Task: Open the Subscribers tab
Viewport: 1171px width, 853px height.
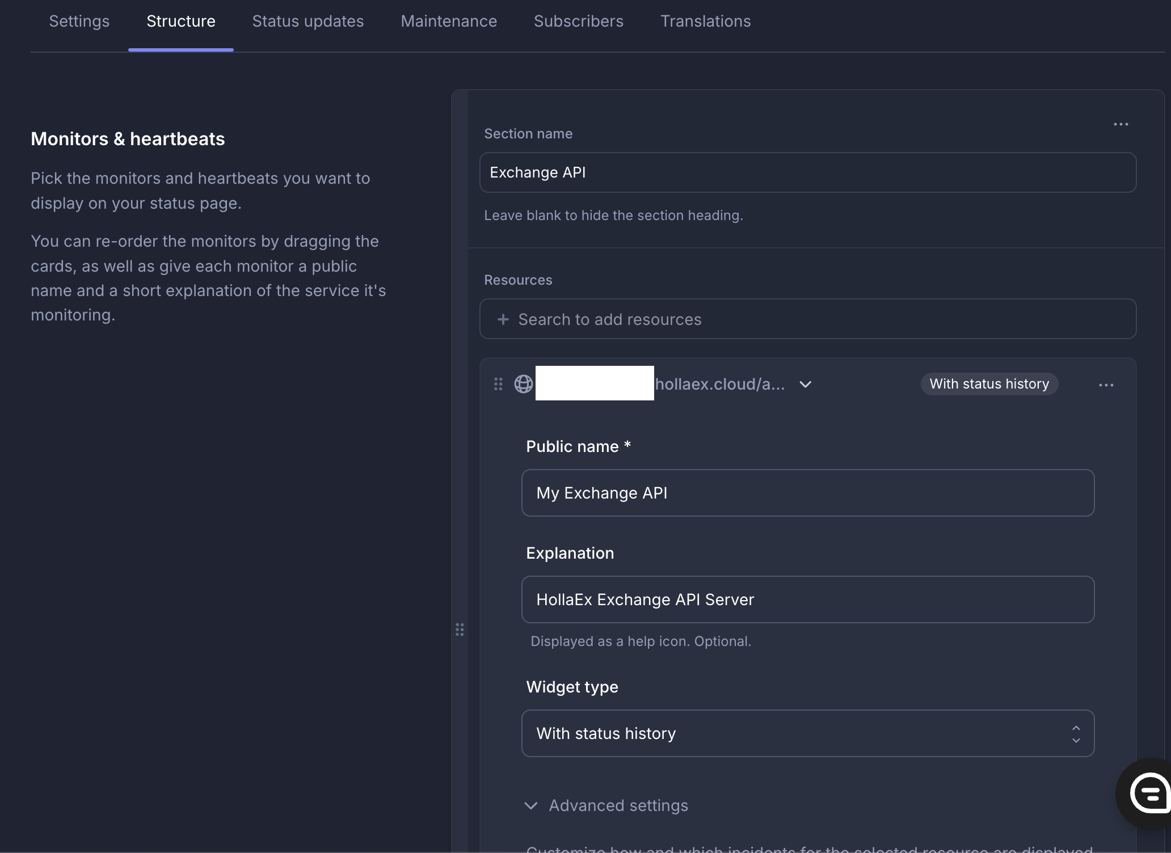Action: 578,22
